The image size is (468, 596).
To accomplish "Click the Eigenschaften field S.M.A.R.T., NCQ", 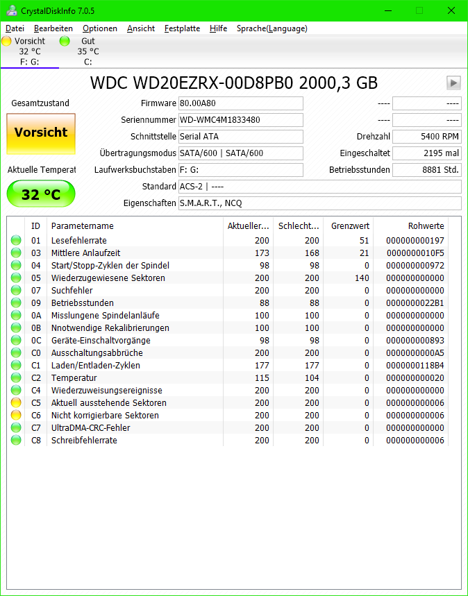I will pos(320,203).
